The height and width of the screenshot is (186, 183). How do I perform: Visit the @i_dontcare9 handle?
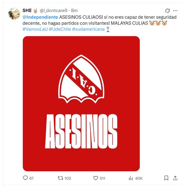pyautogui.click(x=53, y=11)
